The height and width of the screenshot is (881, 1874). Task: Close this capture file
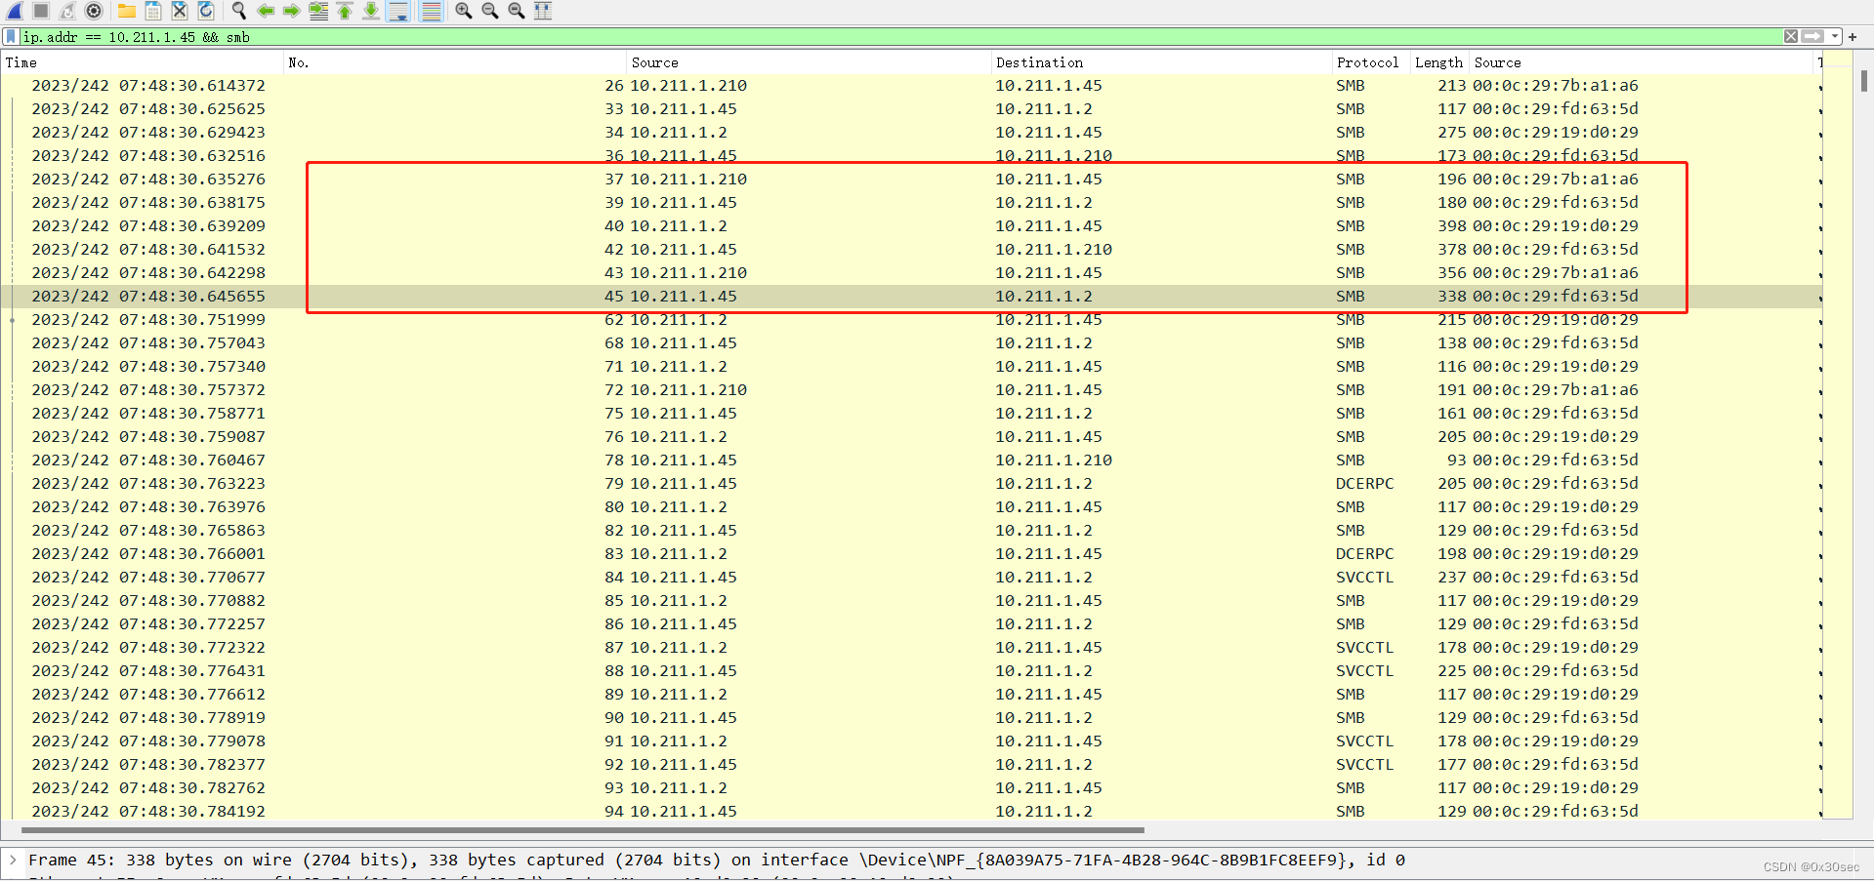pyautogui.click(x=180, y=11)
